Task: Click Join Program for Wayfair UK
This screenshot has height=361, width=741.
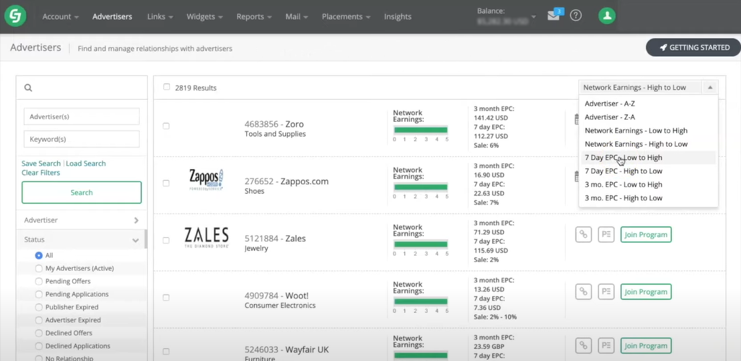Action: [645, 346]
